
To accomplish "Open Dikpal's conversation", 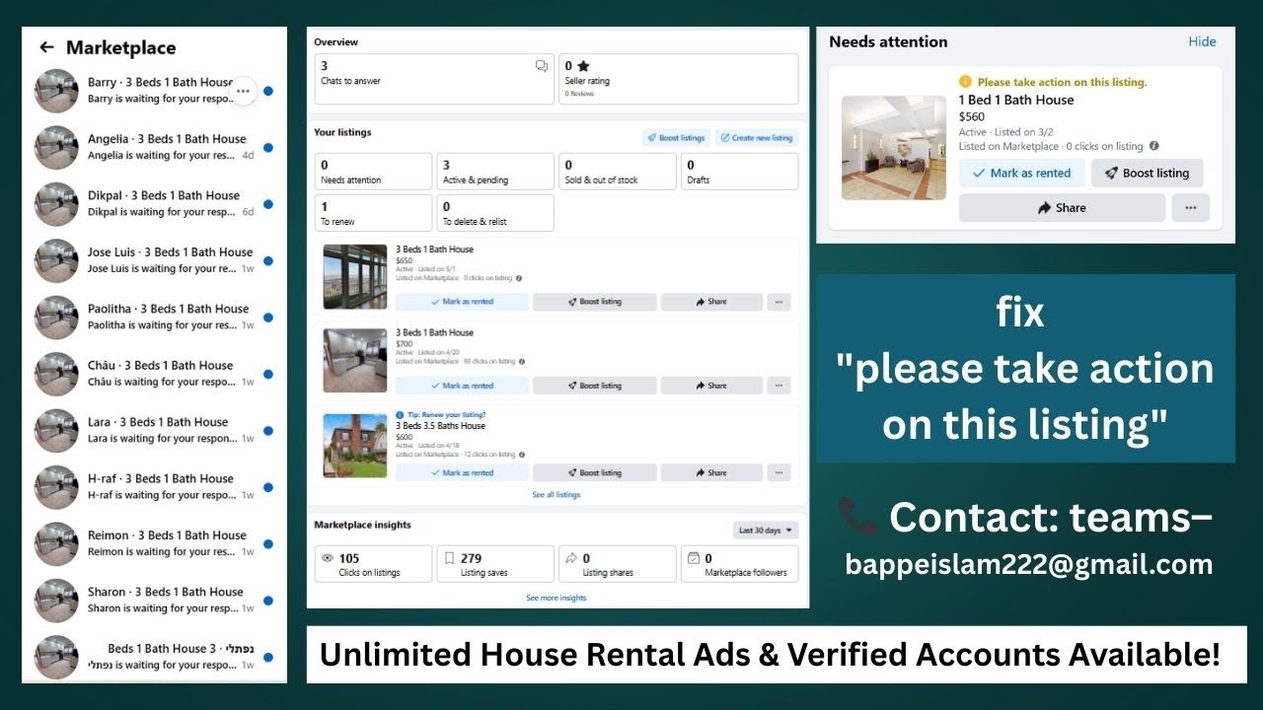I will pyautogui.click(x=154, y=204).
